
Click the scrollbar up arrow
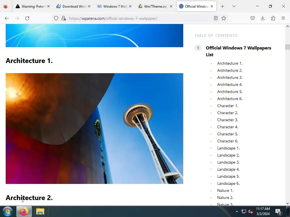pos(287,26)
